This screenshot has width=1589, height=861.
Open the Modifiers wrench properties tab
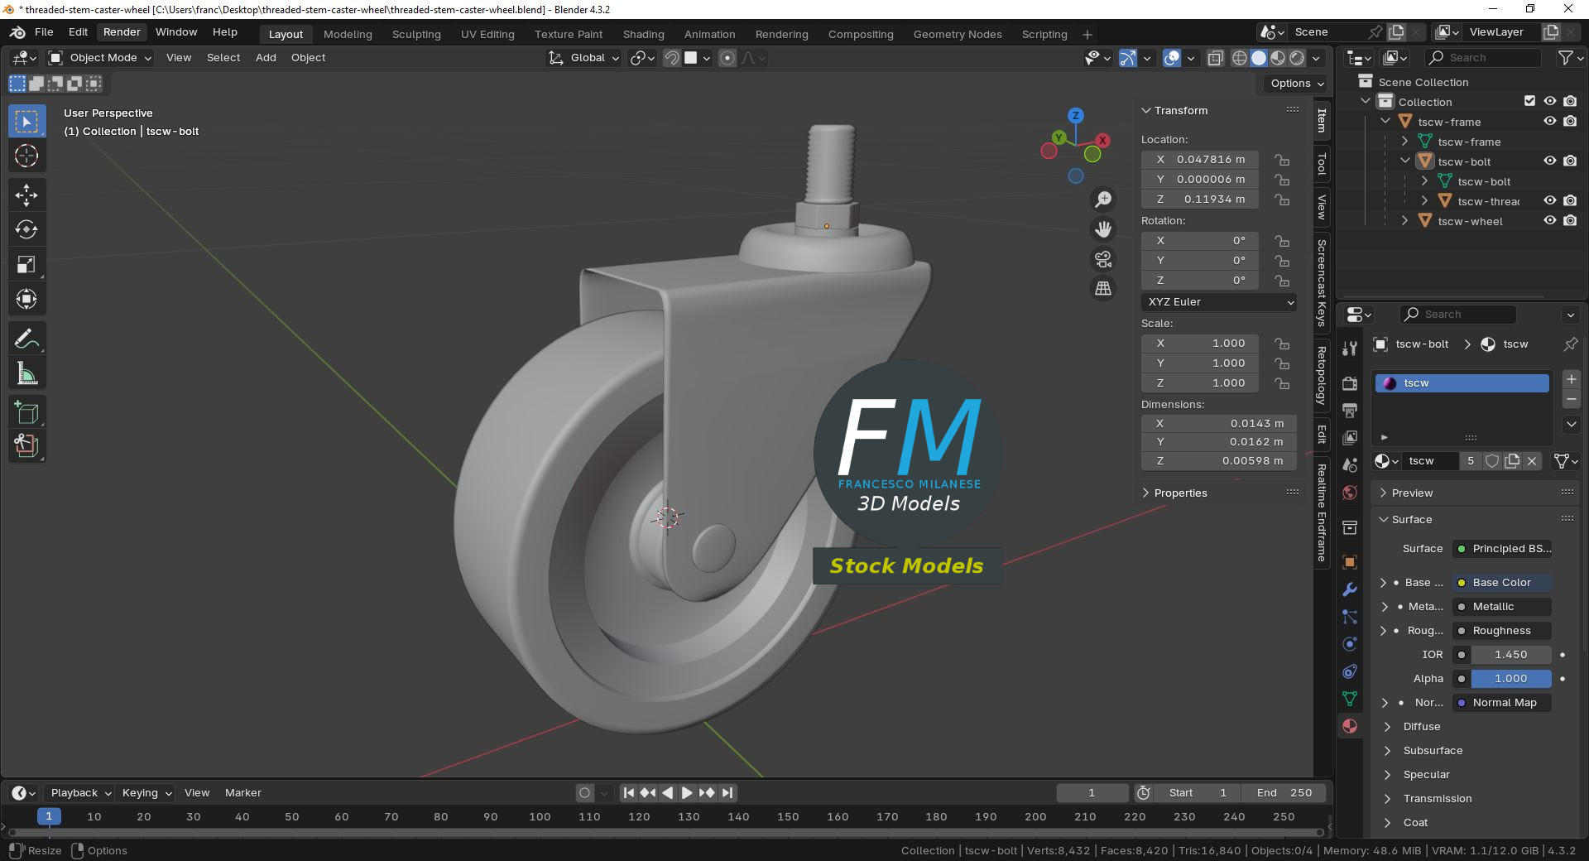pyautogui.click(x=1350, y=589)
